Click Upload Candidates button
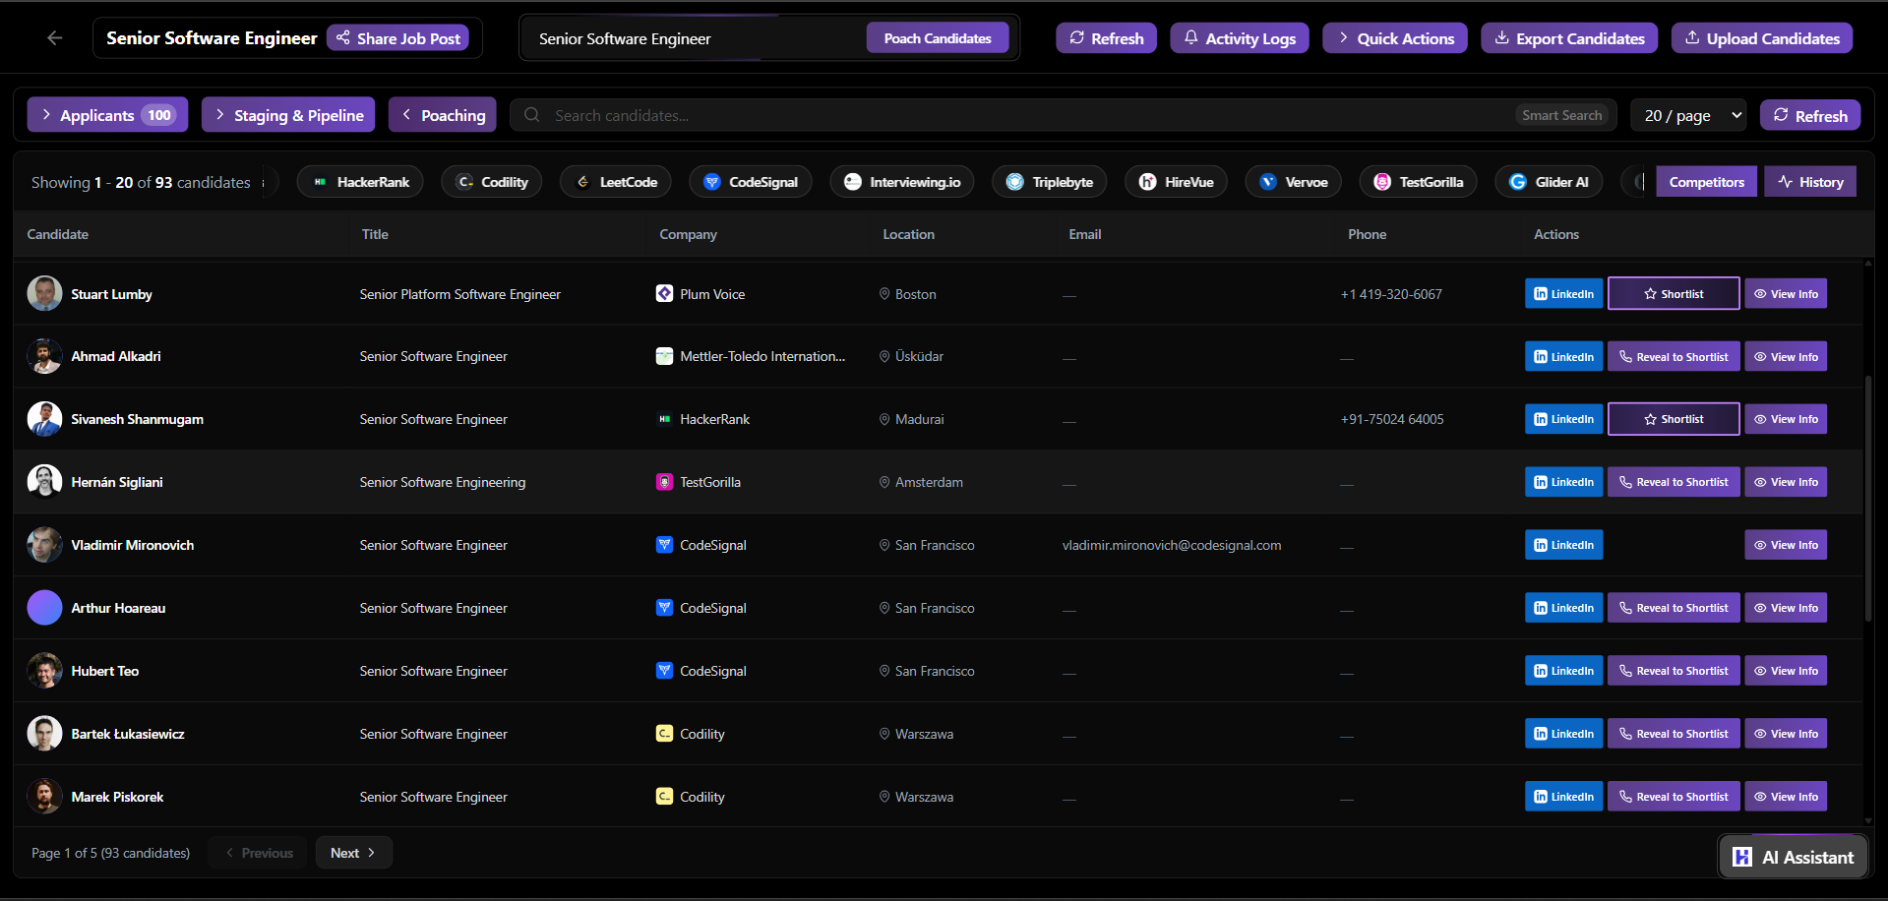The width and height of the screenshot is (1888, 901). (x=1762, y=38)
